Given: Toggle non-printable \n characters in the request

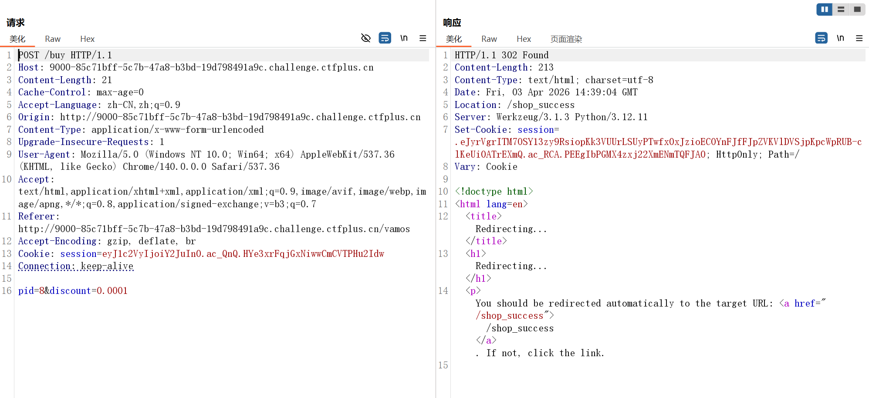Looking at the screenshot, I should tap(404, 38).
